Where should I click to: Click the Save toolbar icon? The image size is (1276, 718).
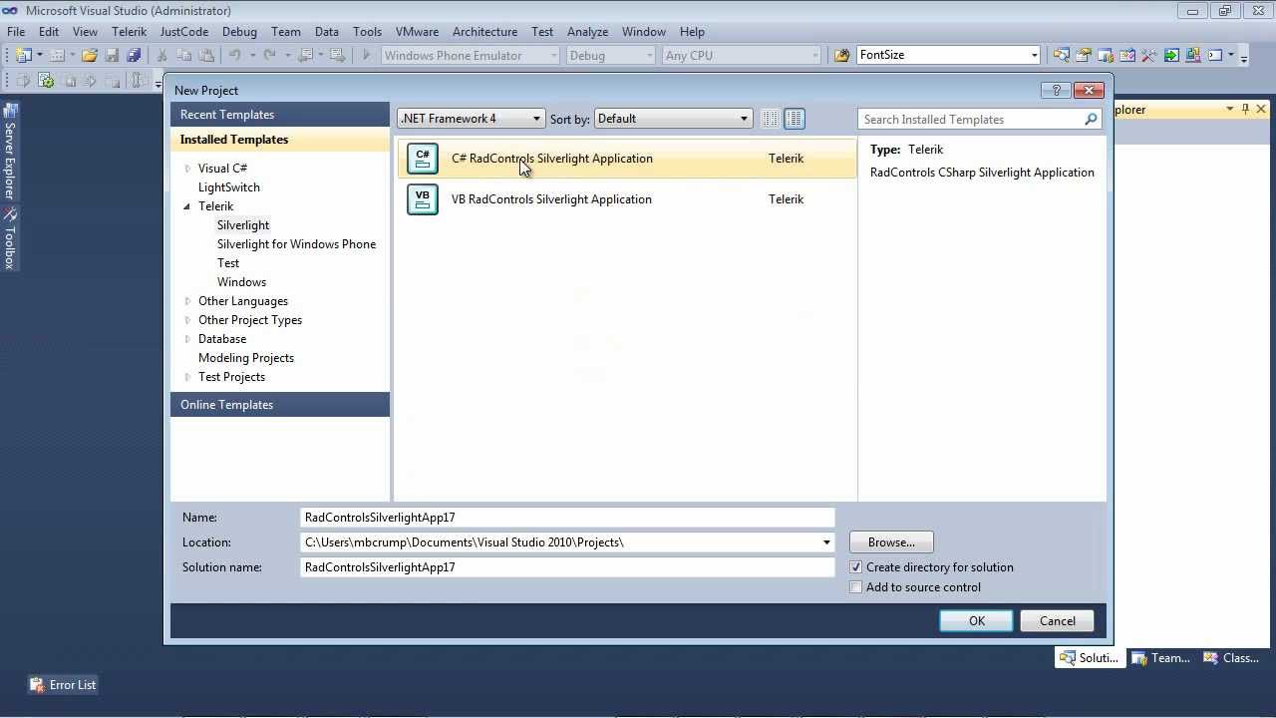coord(112,55)
